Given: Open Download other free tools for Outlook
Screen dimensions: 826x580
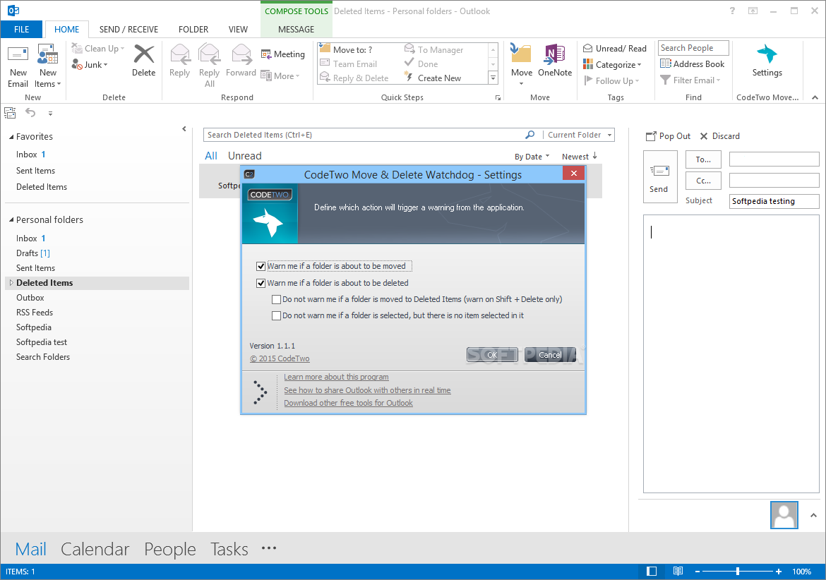Looking at the screenshot, I should coord(348,403).
